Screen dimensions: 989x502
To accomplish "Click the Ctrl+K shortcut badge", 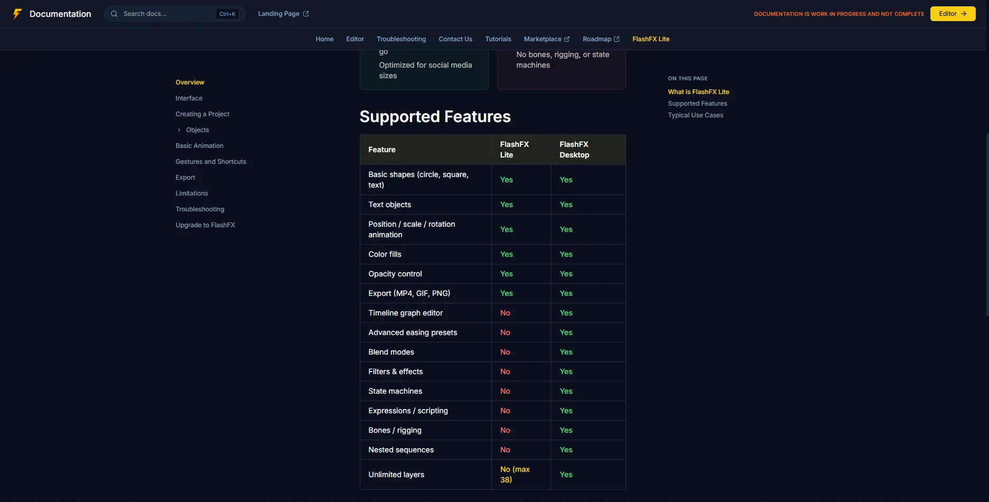I will (x=227, y=14).
